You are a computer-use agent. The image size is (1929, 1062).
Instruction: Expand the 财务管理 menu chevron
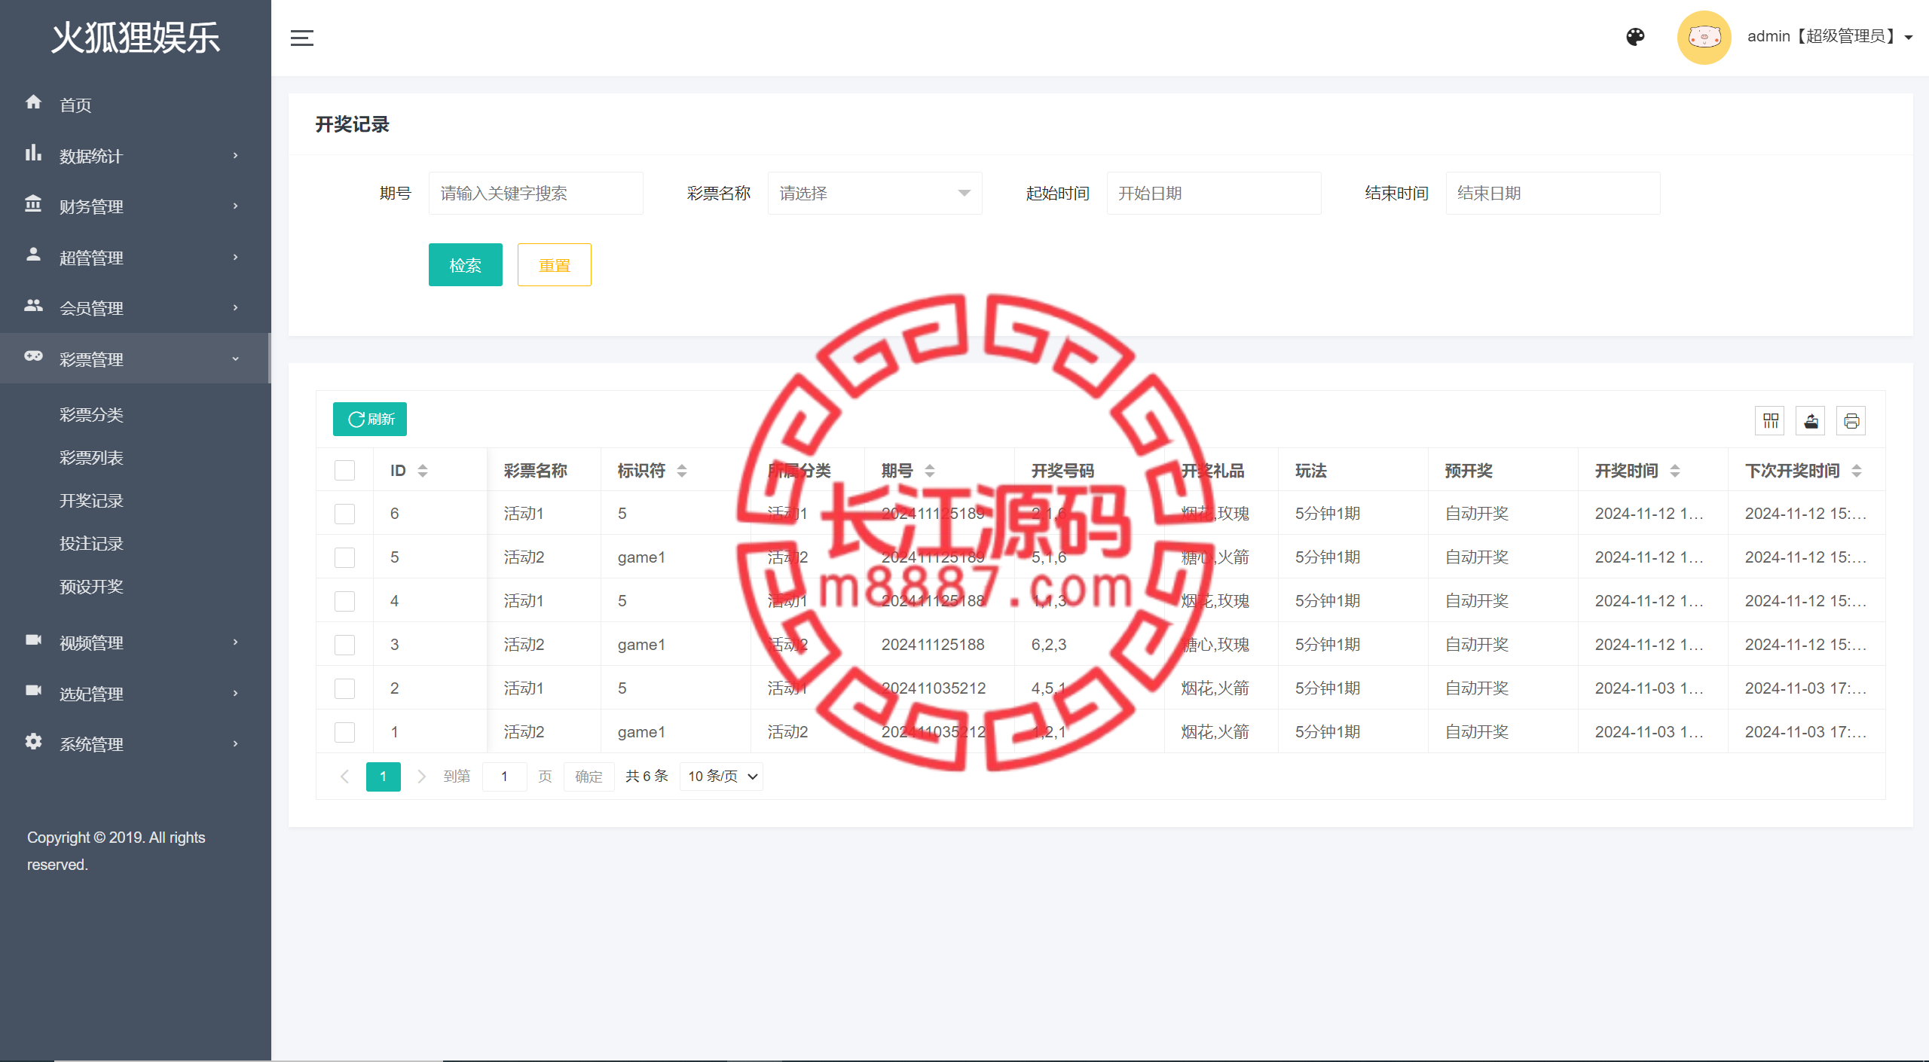[235, 206]
